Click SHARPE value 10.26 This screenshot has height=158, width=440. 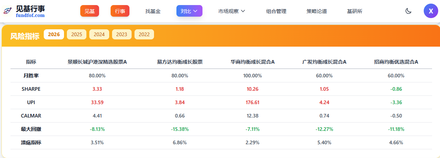(x=252, y=89)
